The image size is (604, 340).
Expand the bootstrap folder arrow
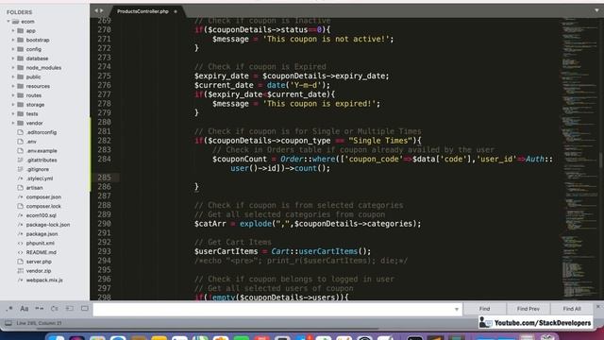coord(12,40)
